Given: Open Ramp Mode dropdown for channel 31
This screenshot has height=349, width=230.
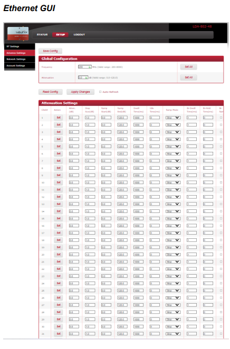Looking at the screenshot, I should click(x=173, y=334).
